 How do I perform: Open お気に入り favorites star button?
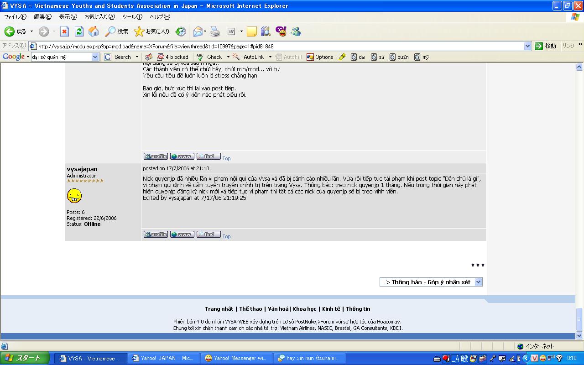click(x=151, y=31)
